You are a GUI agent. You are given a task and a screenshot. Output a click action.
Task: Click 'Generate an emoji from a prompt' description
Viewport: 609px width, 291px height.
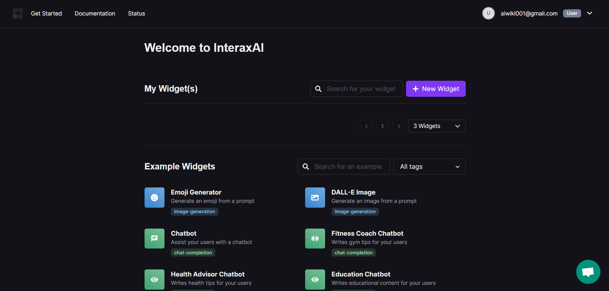pos(212,201)
